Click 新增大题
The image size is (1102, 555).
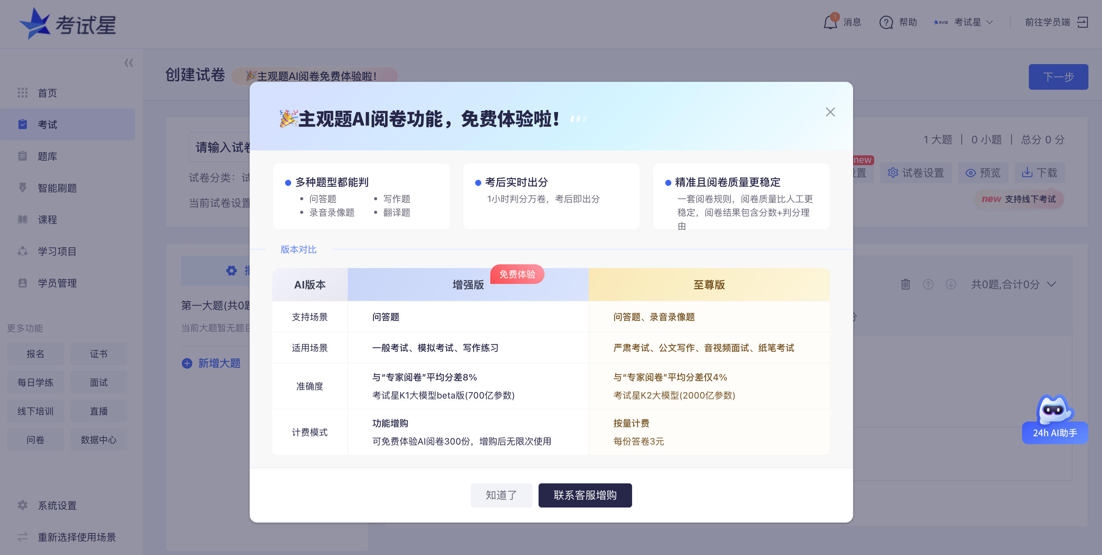(x=211, y=363)
